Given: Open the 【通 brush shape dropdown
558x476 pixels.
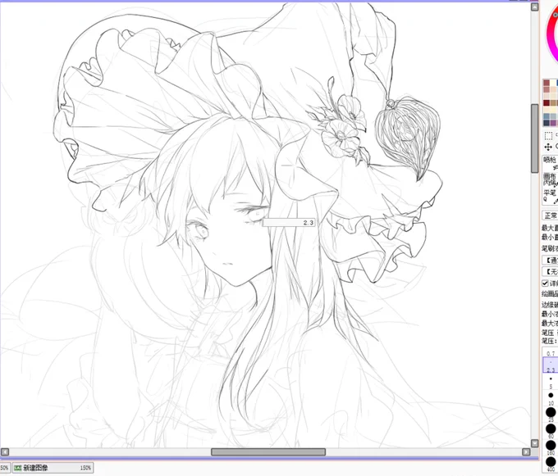Looking at the screenshot, I should tap(550, 261).
